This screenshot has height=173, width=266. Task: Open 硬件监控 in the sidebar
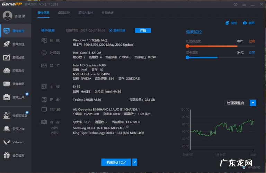tap(16, 31)
